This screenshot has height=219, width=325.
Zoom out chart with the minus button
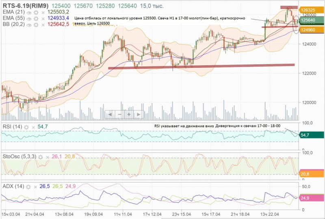(119, 114)
